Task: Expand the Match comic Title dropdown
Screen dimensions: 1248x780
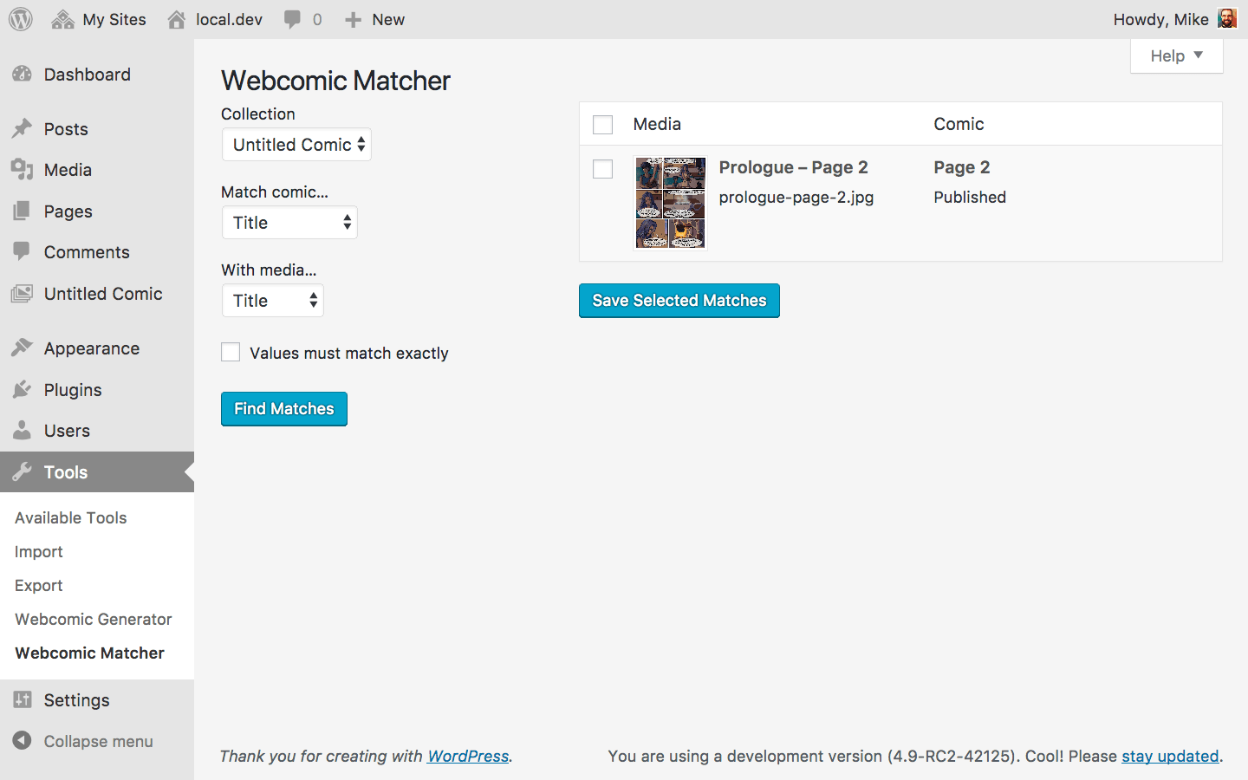Action: tap(289, 223)
